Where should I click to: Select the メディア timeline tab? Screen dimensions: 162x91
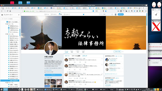[x=85, y=56]
